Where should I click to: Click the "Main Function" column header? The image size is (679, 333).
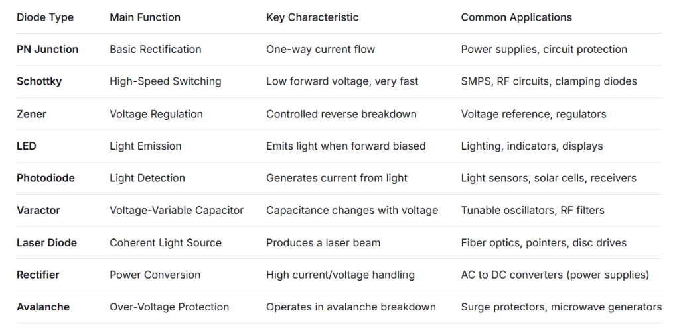pos(145,17)
